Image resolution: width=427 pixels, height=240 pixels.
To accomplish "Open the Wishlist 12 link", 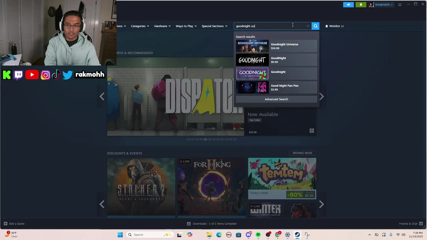I will point(334,26).
